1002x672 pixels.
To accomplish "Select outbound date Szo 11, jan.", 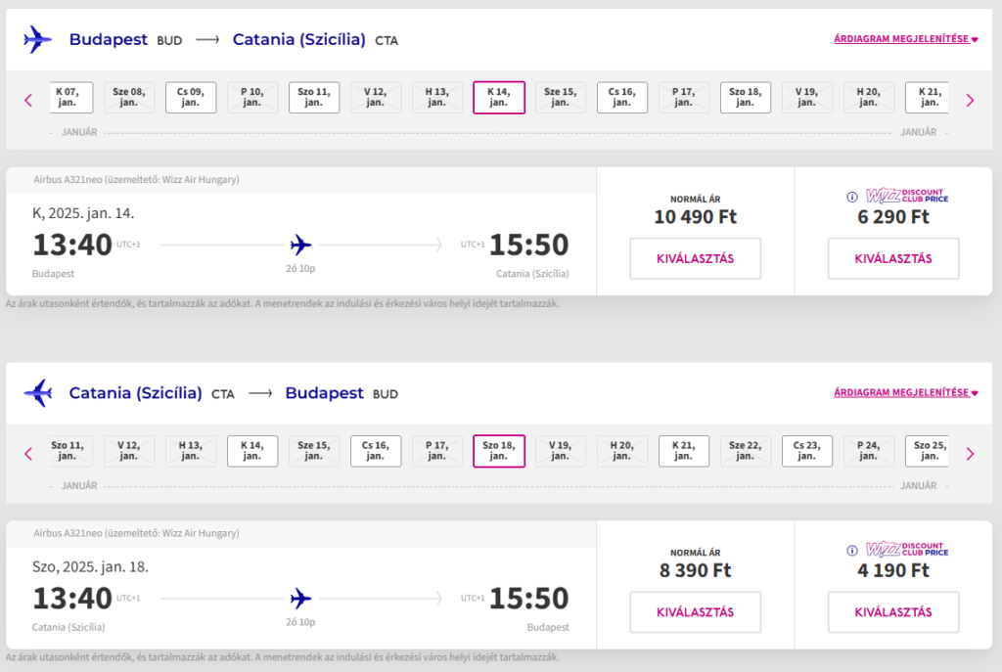I will pyautogui.click(x=314, y=97).
